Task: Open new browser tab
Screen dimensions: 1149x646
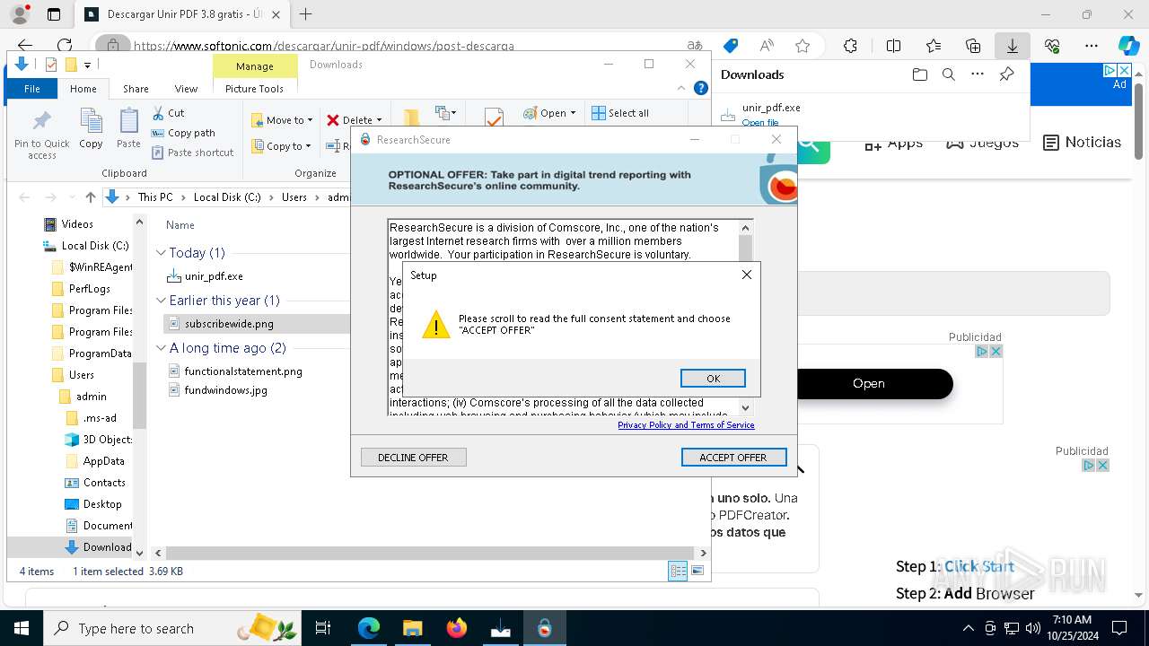Action: [x=305, y=14]
